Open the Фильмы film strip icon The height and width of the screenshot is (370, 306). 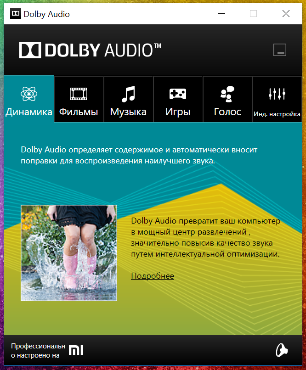[x=79, y=94]
